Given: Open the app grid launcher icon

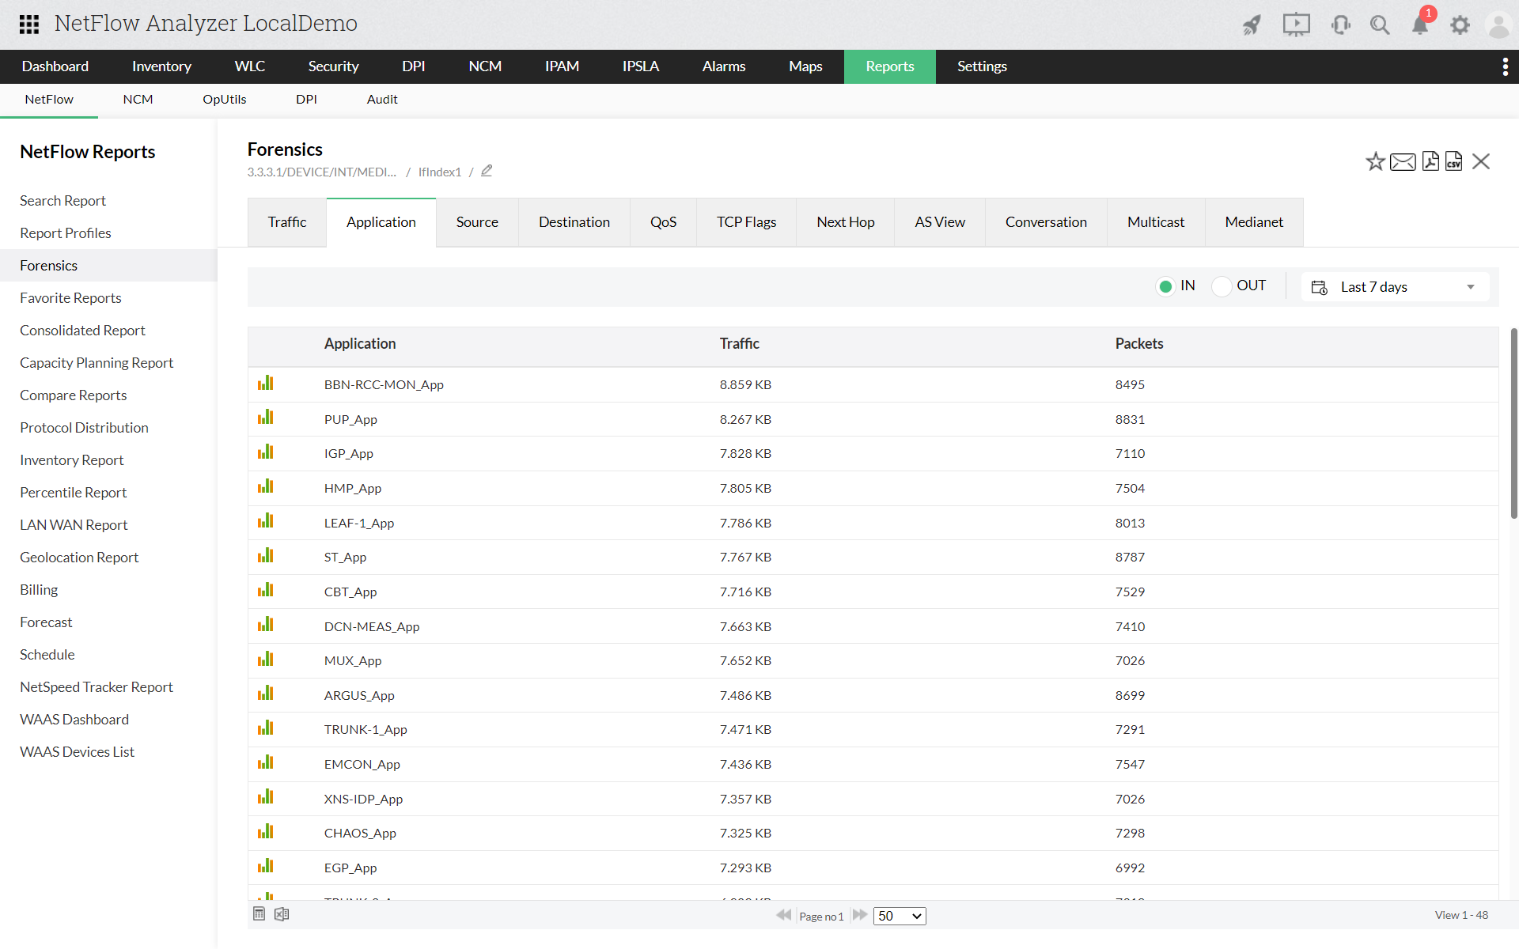Looking at the screenshot, I should (x=29, y=25).
